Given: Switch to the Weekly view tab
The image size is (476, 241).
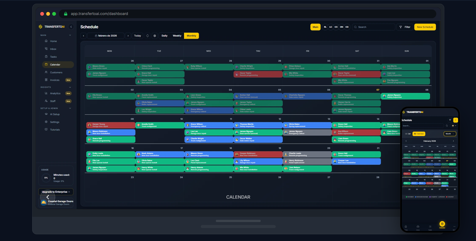Looking at the screenshot, I should 177,36.
